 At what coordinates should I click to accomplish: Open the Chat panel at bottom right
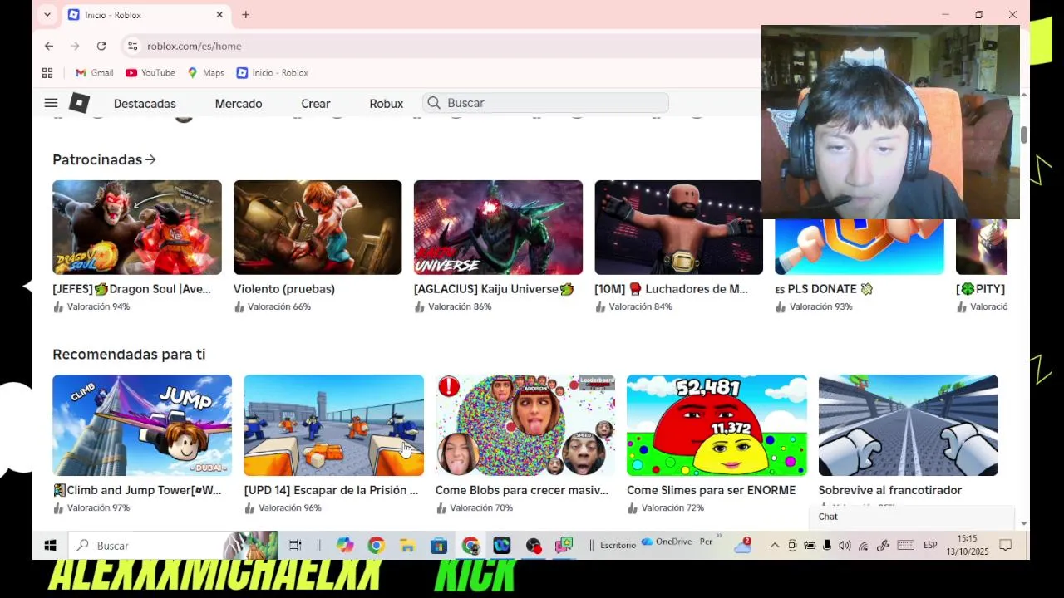click(x=912, y=517)
